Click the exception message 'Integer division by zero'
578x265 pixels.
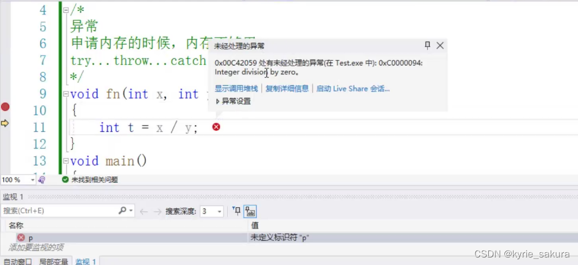tap(257, 72)
